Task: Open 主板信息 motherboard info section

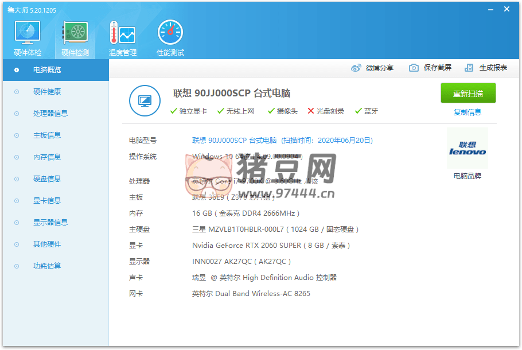Action: 47,135
